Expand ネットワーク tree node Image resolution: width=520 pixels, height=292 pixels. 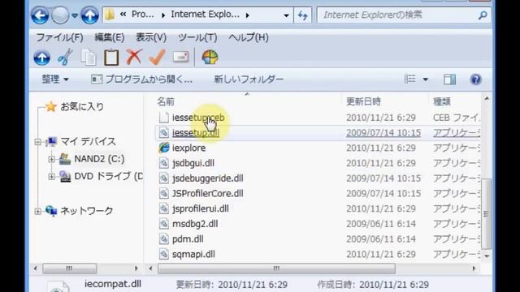(37, 211)
